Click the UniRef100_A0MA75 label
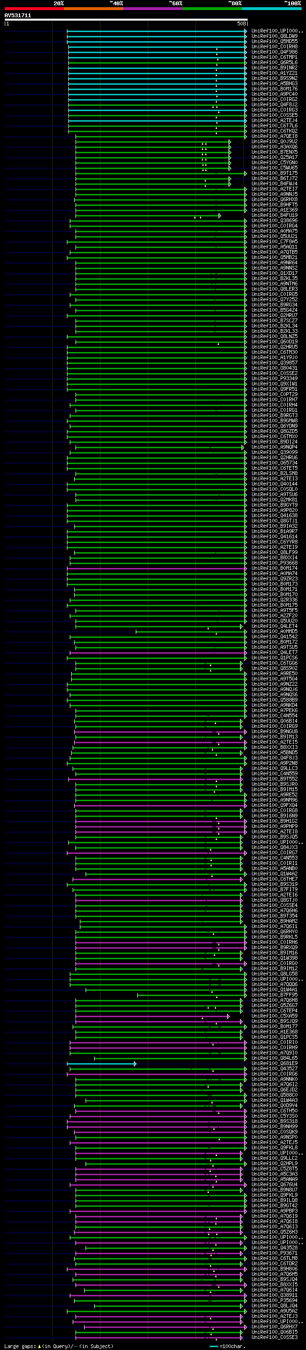This screenshot has width=306, height=1350. pyautogui.click(x=274, y=231)
